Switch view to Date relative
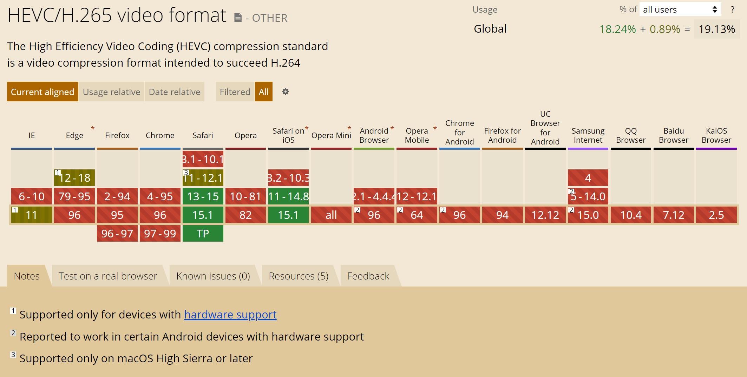 coord(175,92)
